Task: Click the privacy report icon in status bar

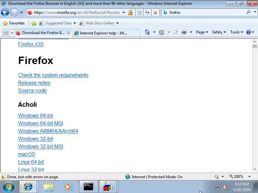Action: [x=216, y=177]
